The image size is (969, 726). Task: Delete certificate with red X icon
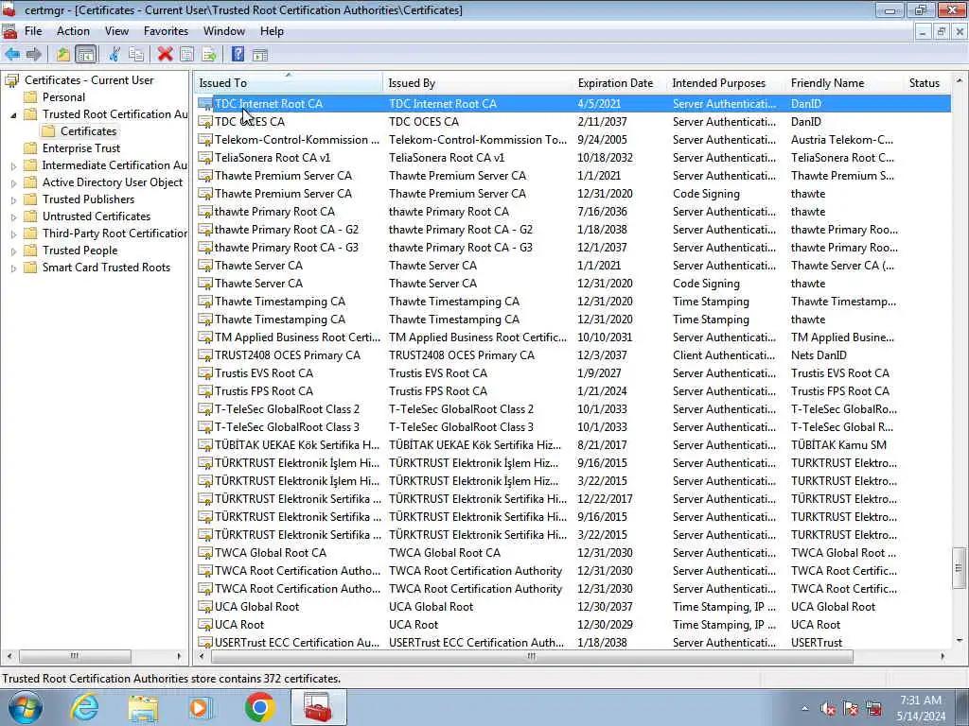click(165, 54)
